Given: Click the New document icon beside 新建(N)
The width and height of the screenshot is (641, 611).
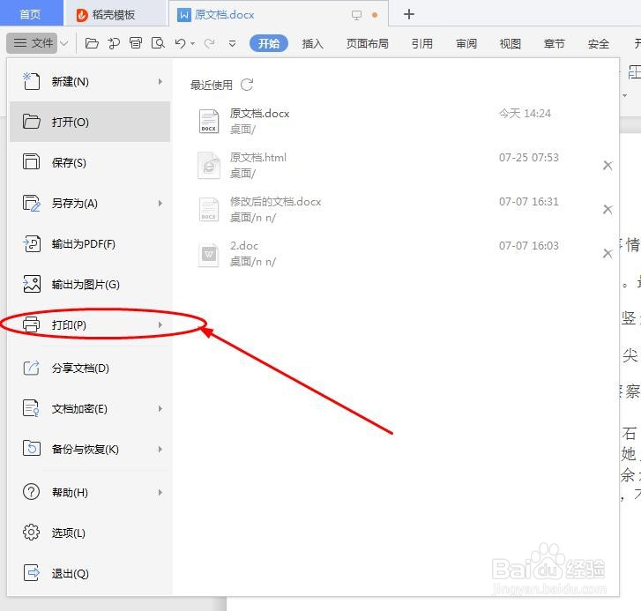Looking at the screenshot, I should (x=31, y=81).
